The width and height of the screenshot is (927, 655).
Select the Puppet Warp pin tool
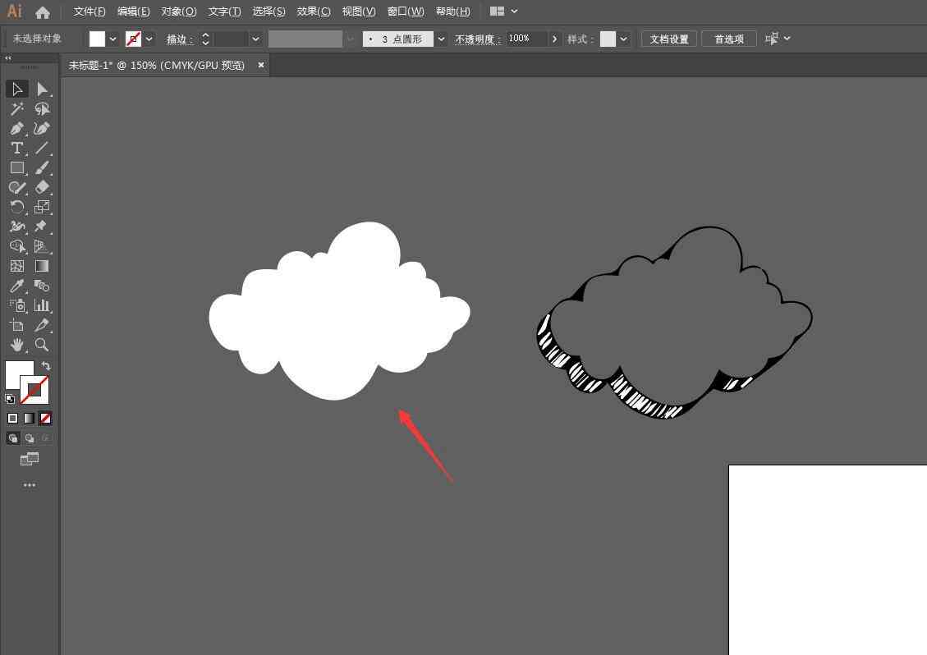[x=42, y=227]
